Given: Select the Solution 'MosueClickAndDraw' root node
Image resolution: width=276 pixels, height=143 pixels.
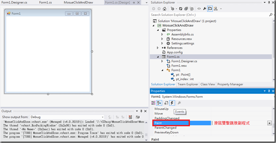Looking at the screenshot, I should click(187, 21).
